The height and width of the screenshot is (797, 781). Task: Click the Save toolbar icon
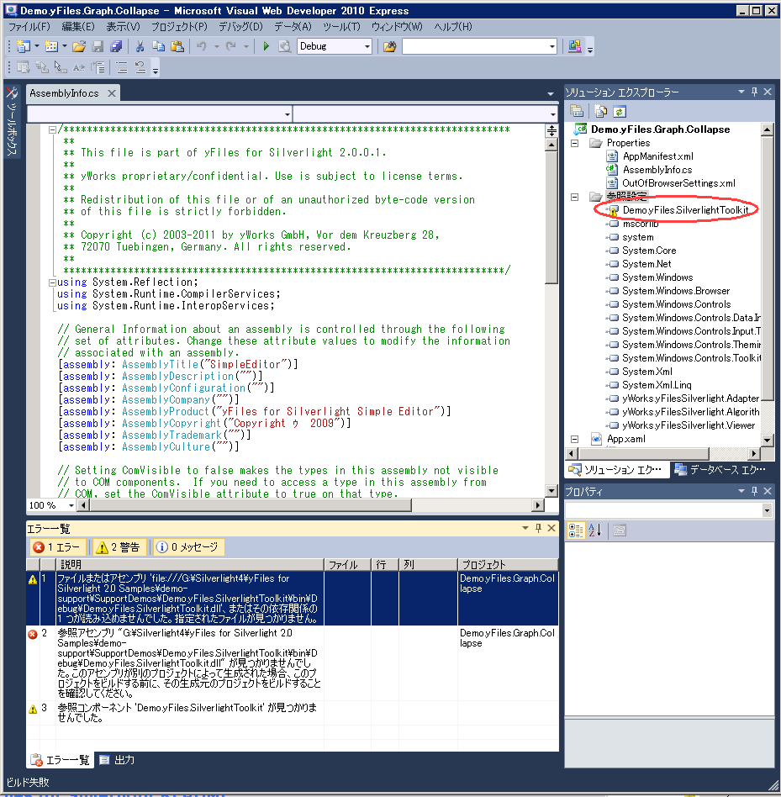(x=98, y=46)
